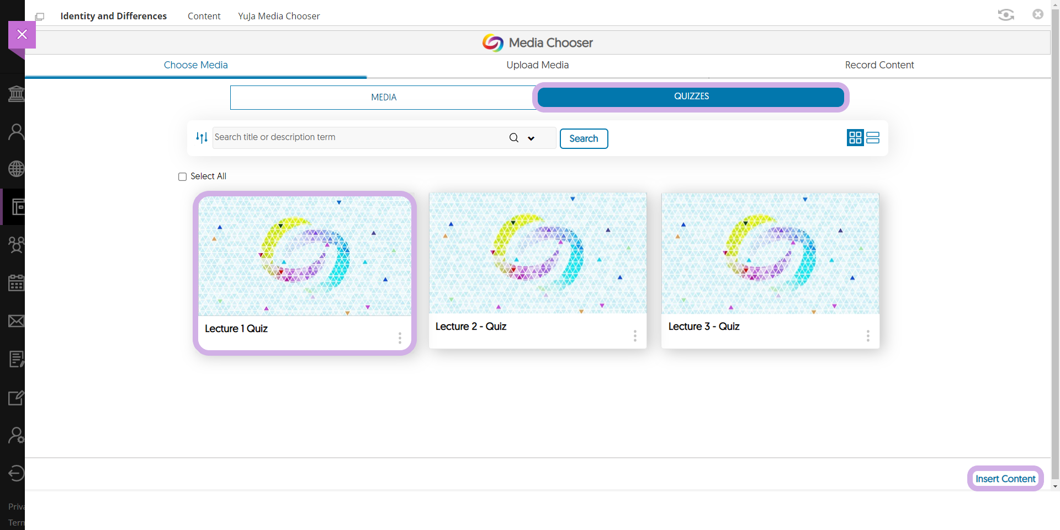Click the globe Activity Stream icon
Viewport: 1060px width, 530px height.
(x=16, y=169)
